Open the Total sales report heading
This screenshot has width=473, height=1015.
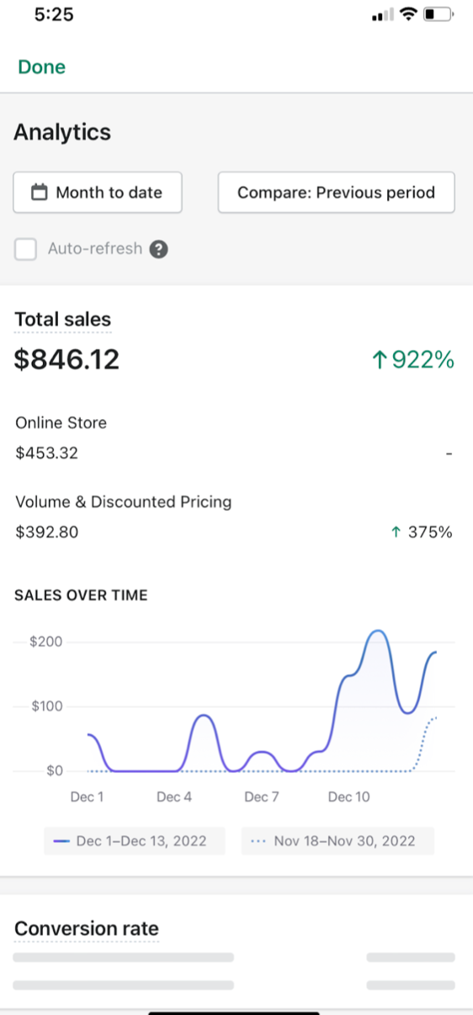coord(63,320)
